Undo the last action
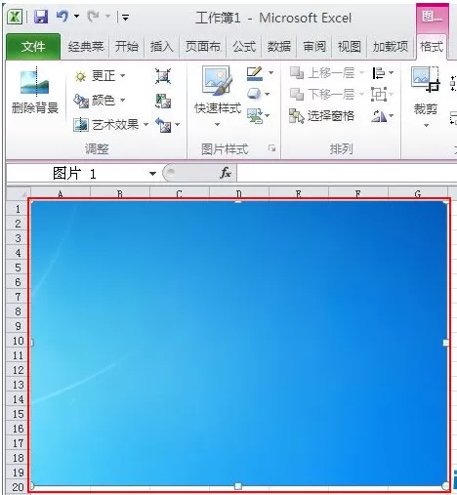 pyautogui.click(x=62, y=16)
